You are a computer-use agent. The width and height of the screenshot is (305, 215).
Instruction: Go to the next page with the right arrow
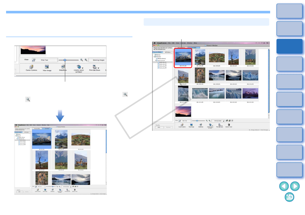point(295,186)
